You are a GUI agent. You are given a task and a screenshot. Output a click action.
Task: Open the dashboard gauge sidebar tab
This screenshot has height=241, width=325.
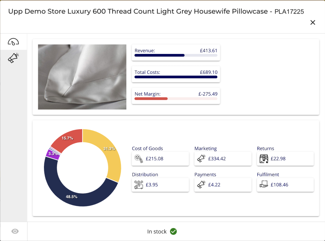click(14, 42)
